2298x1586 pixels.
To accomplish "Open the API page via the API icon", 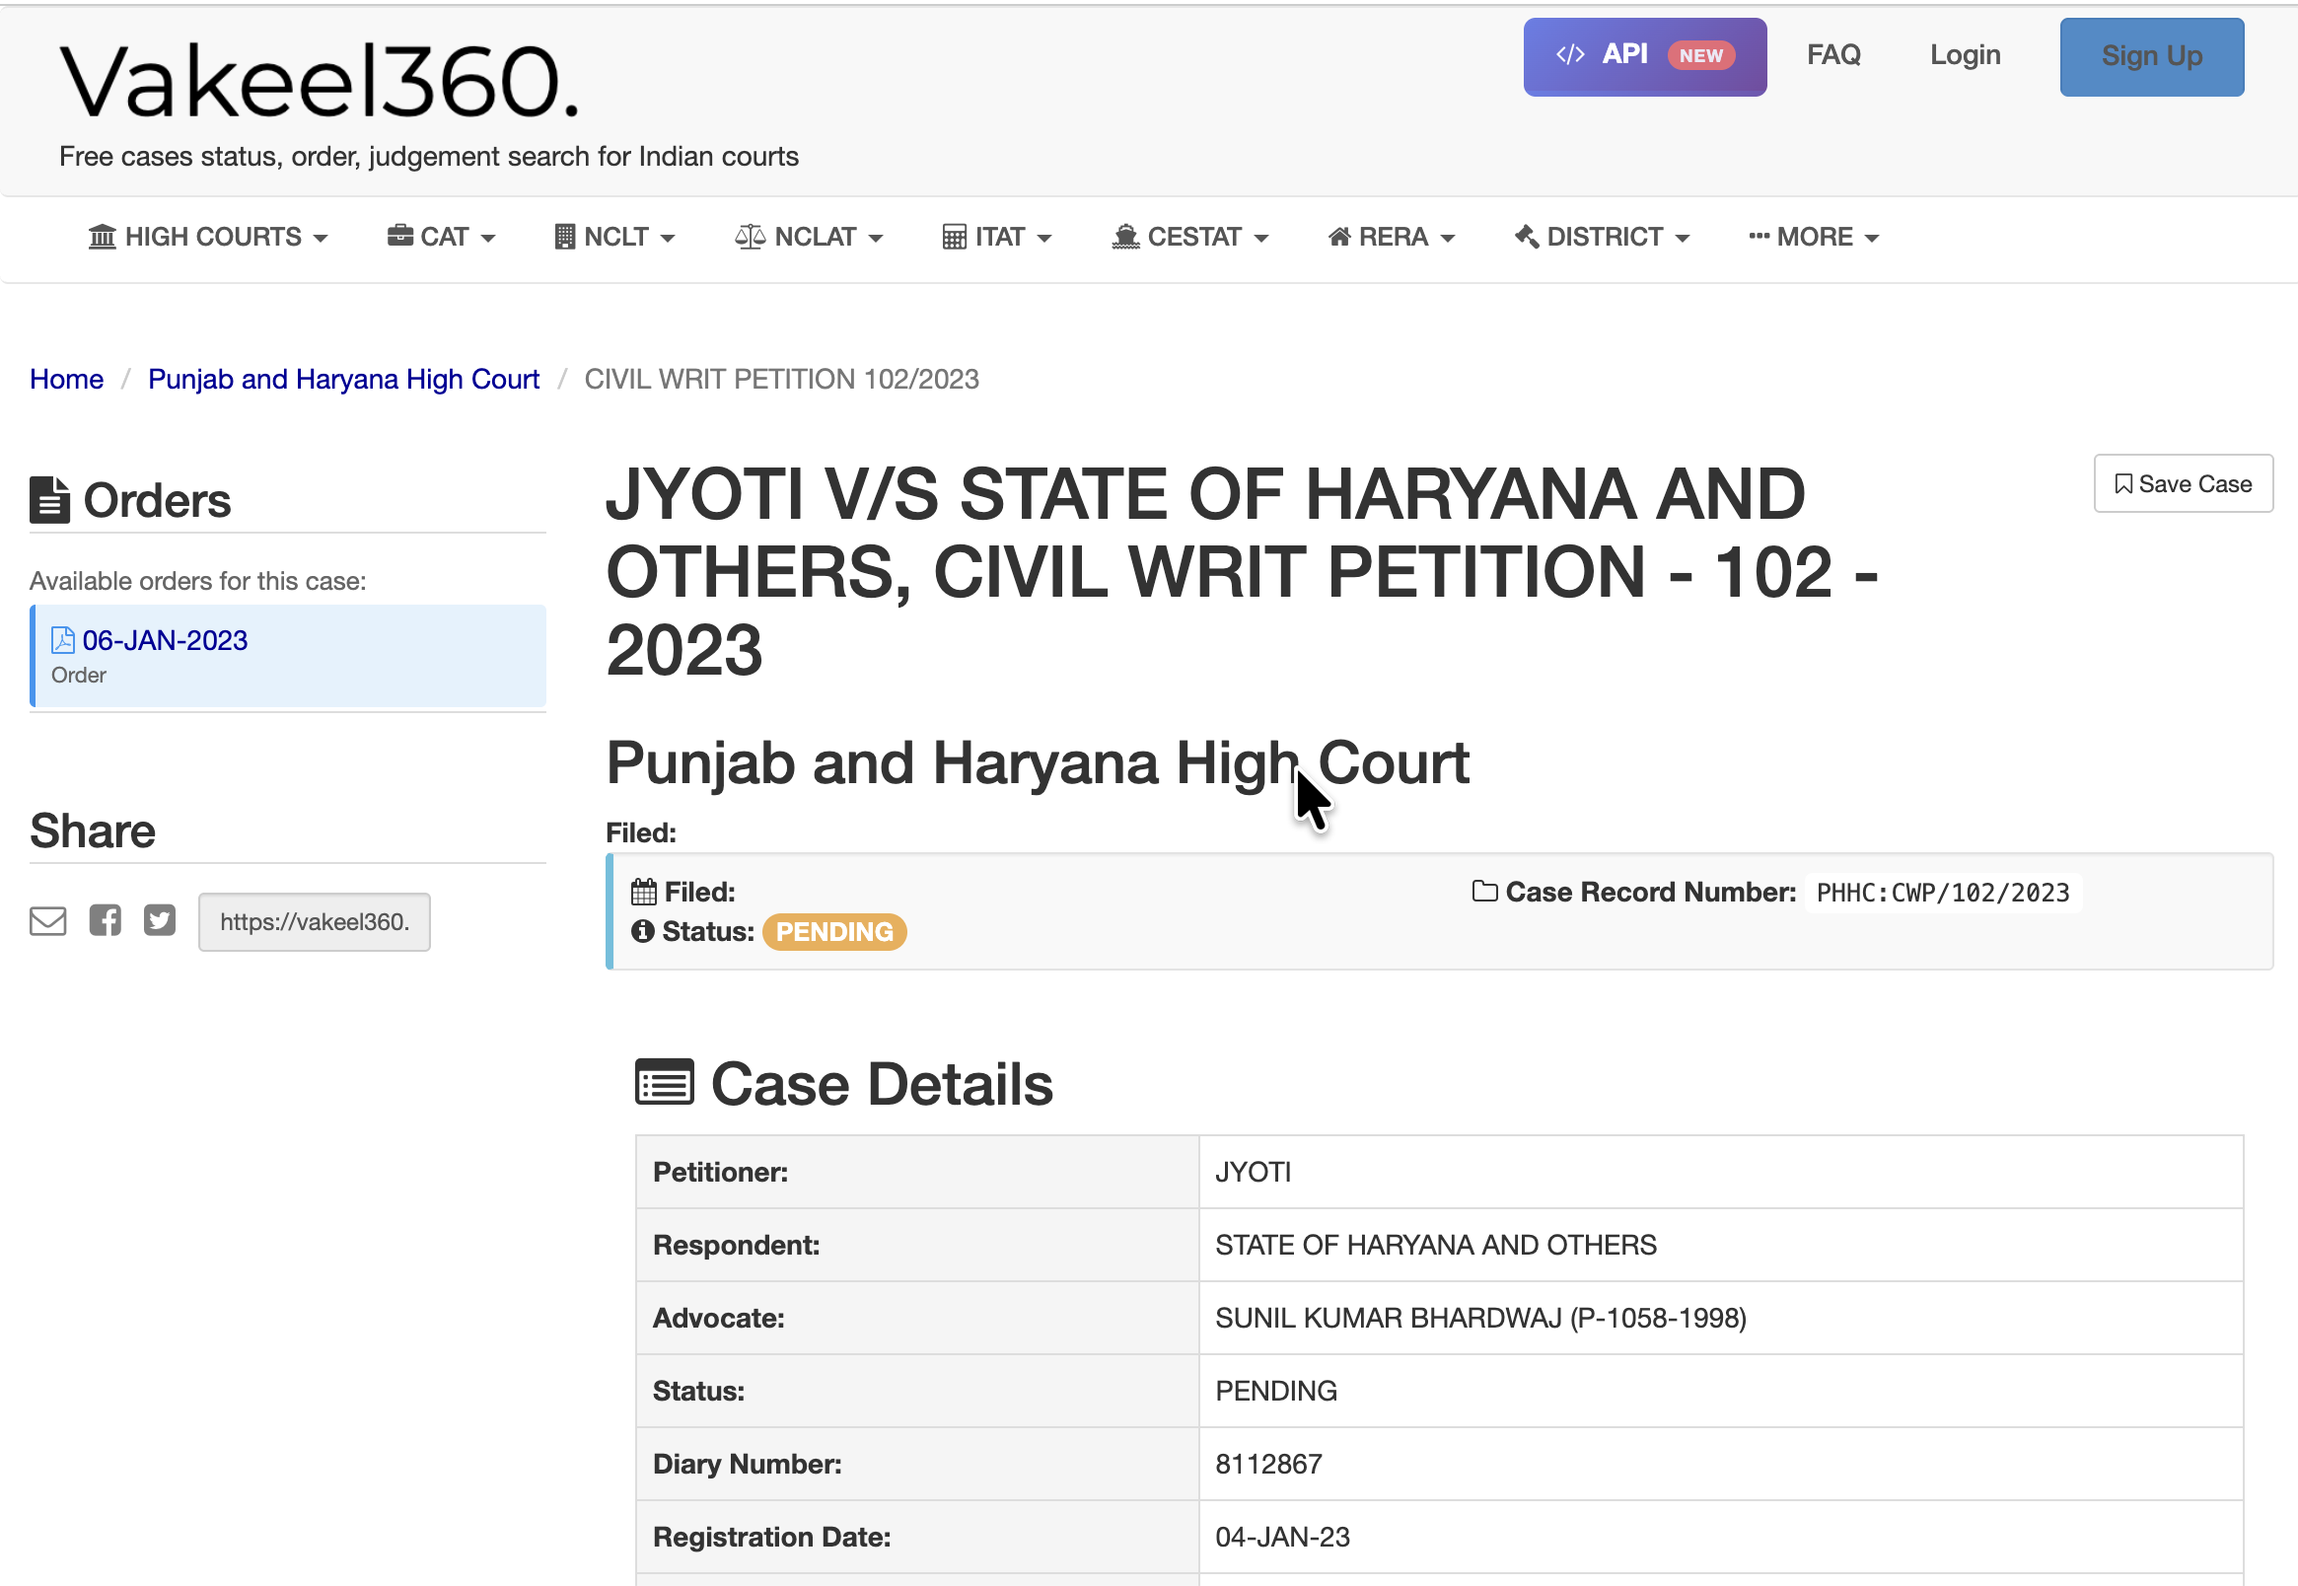I will tap(1571, 54).
